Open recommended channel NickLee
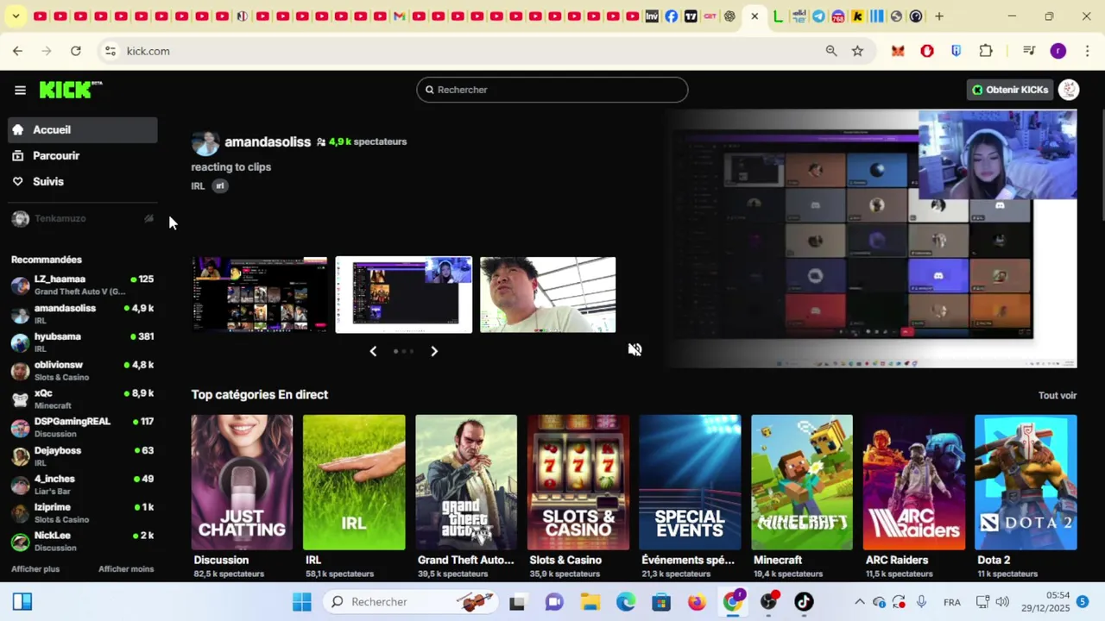The image size is (1105, 621). click(x=83, y=541)
